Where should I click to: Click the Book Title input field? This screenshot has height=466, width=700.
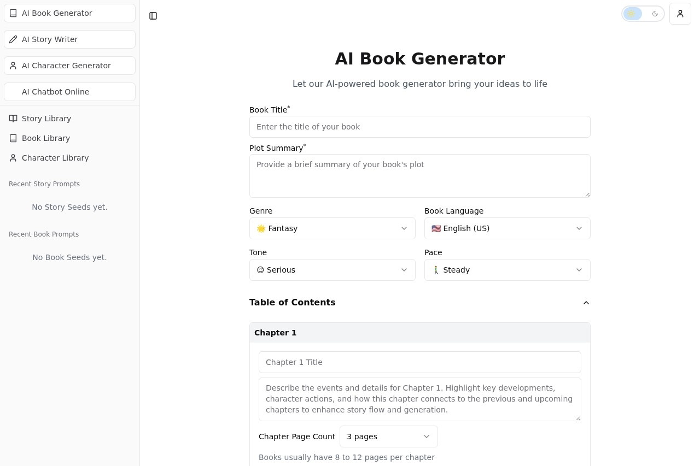(x=419, y=127)
